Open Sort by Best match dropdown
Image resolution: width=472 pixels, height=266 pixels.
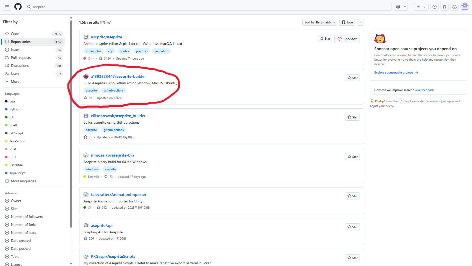coord(320,22)
